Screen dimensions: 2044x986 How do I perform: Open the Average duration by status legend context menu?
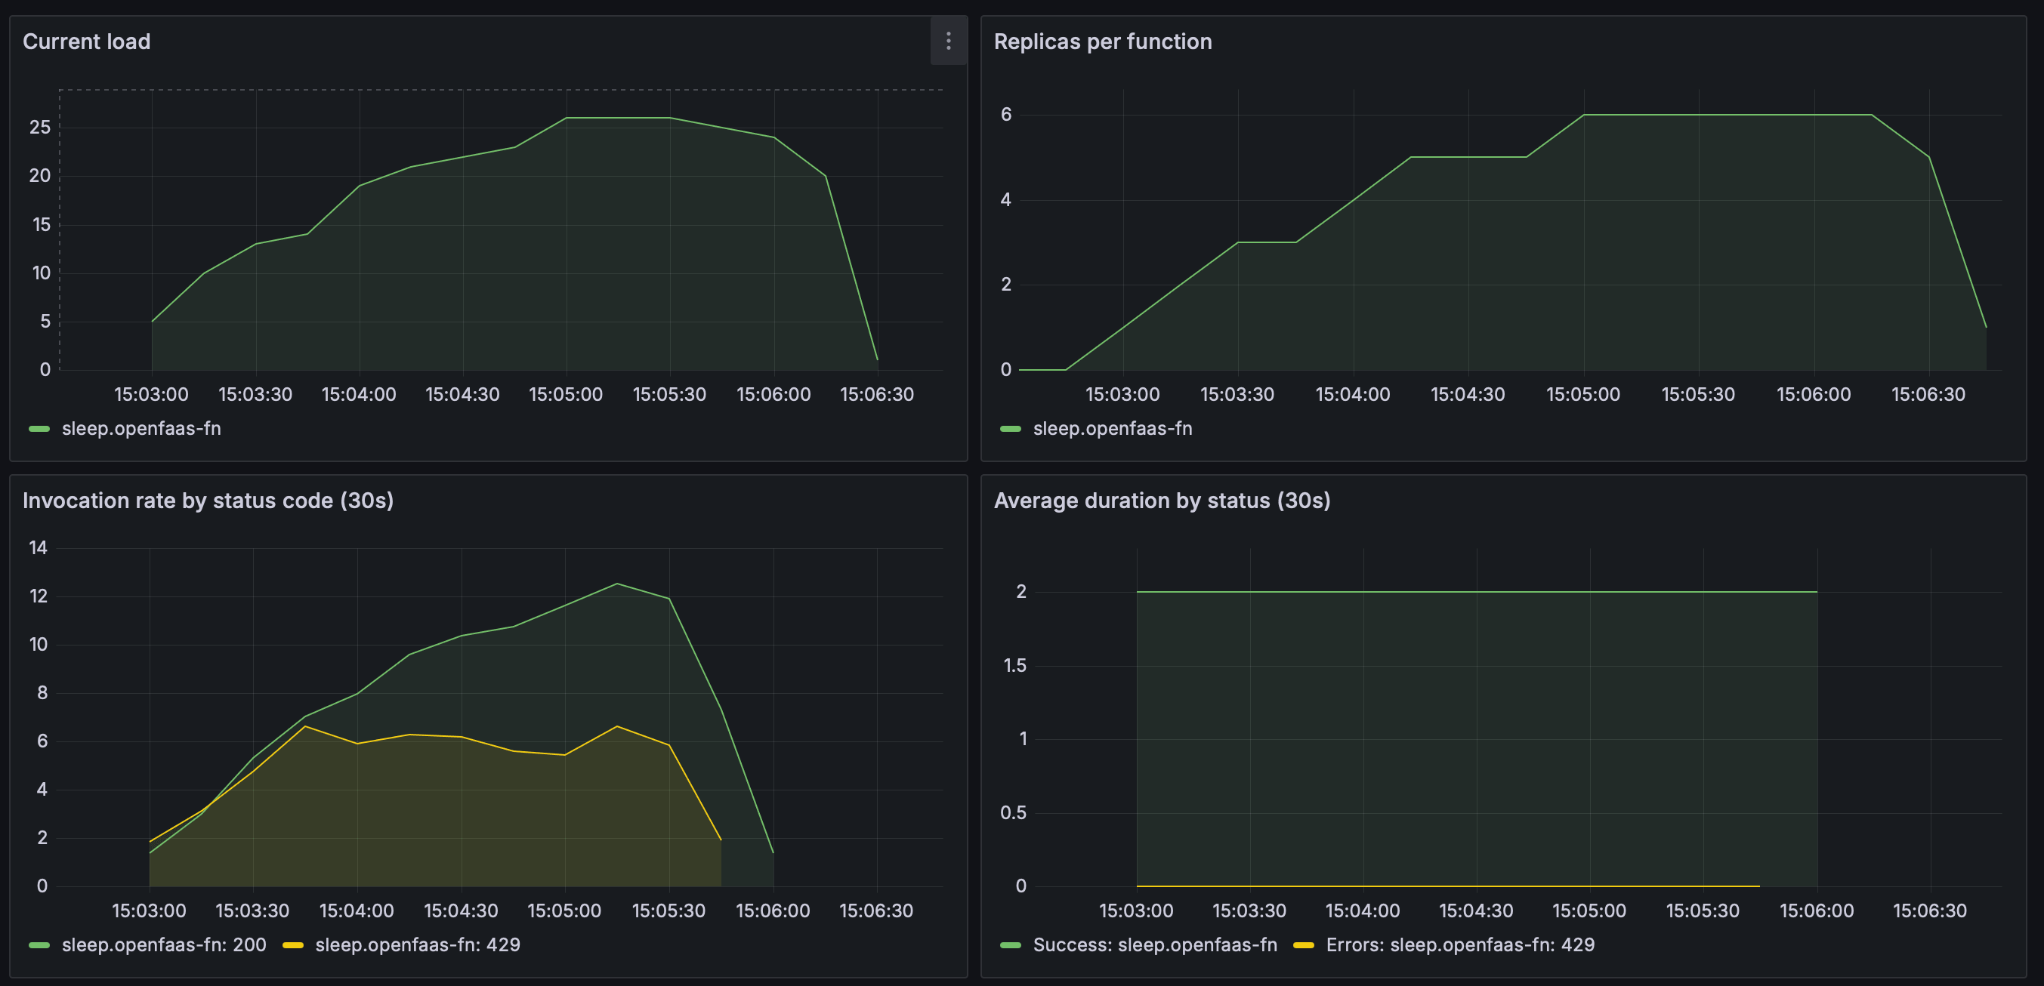[x=1154, y=944]
